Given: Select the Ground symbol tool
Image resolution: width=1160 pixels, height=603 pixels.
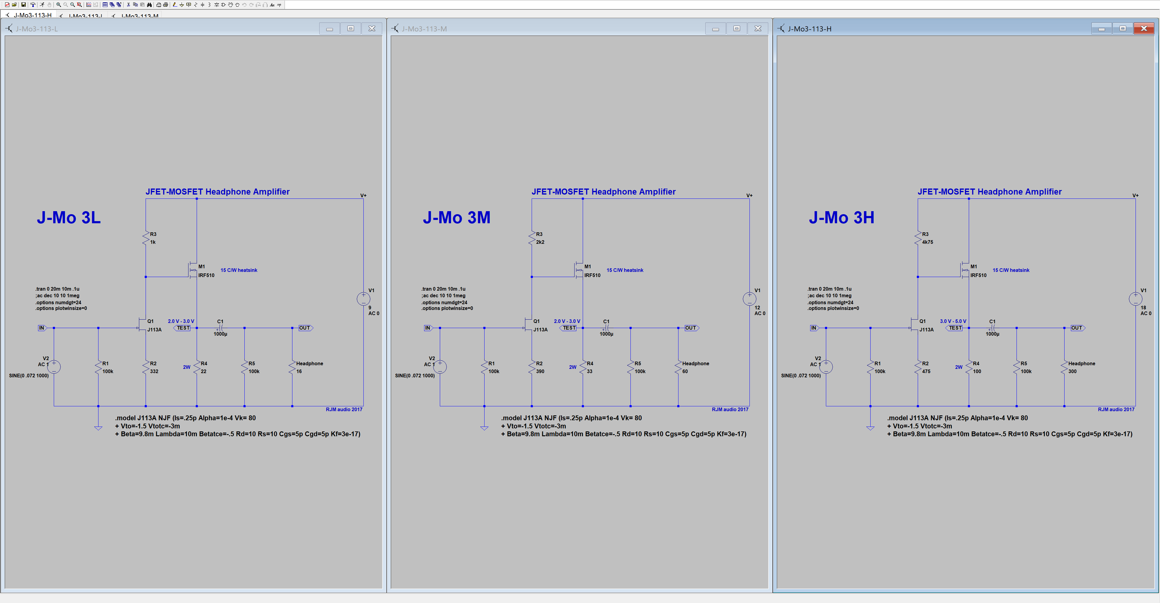Looking at the screenshot, I should pos(182,5).
